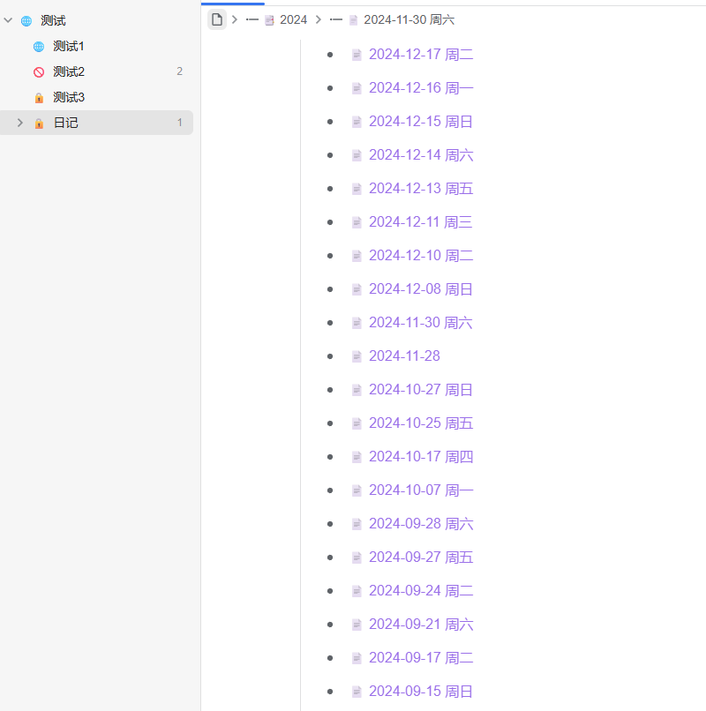Open the 2024-10-07 周一 diary link

click(421, 490)
